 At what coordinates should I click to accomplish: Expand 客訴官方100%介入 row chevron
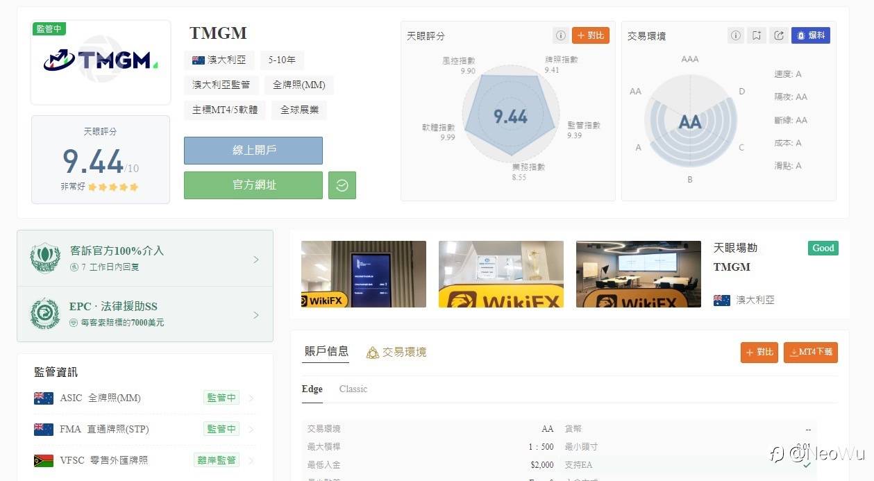(256, 260)
